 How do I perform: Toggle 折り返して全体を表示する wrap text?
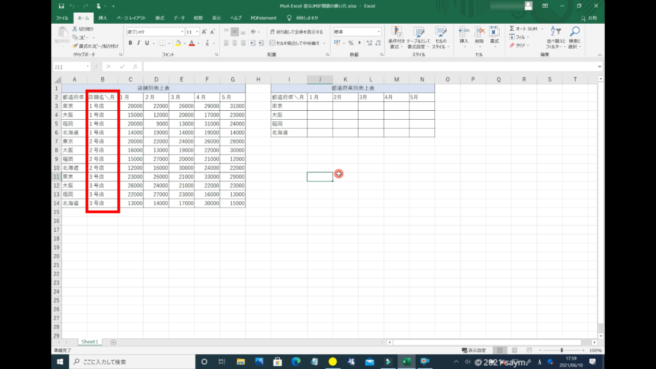coord(296,31)
